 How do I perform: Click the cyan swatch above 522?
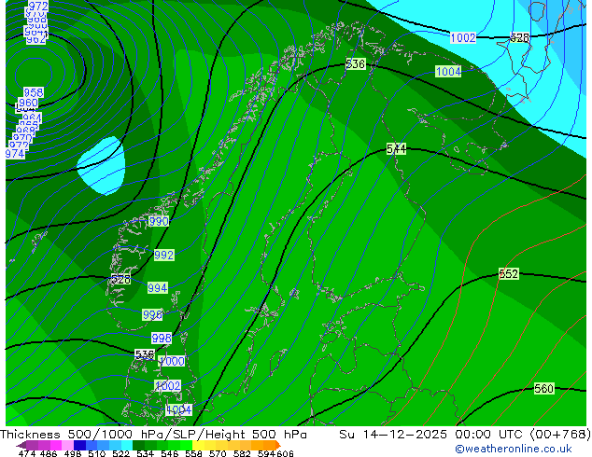click(127, 445)
